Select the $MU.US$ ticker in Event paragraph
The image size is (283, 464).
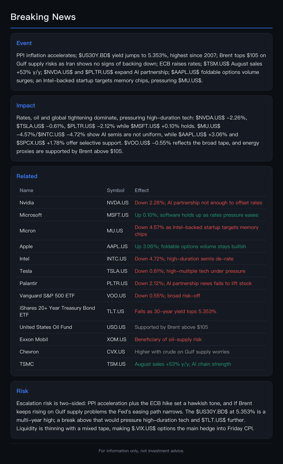tap(190, 80)
